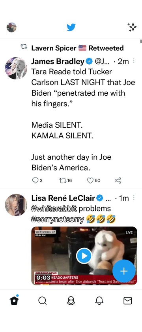Go to Home tab

(x=14, y=300)
